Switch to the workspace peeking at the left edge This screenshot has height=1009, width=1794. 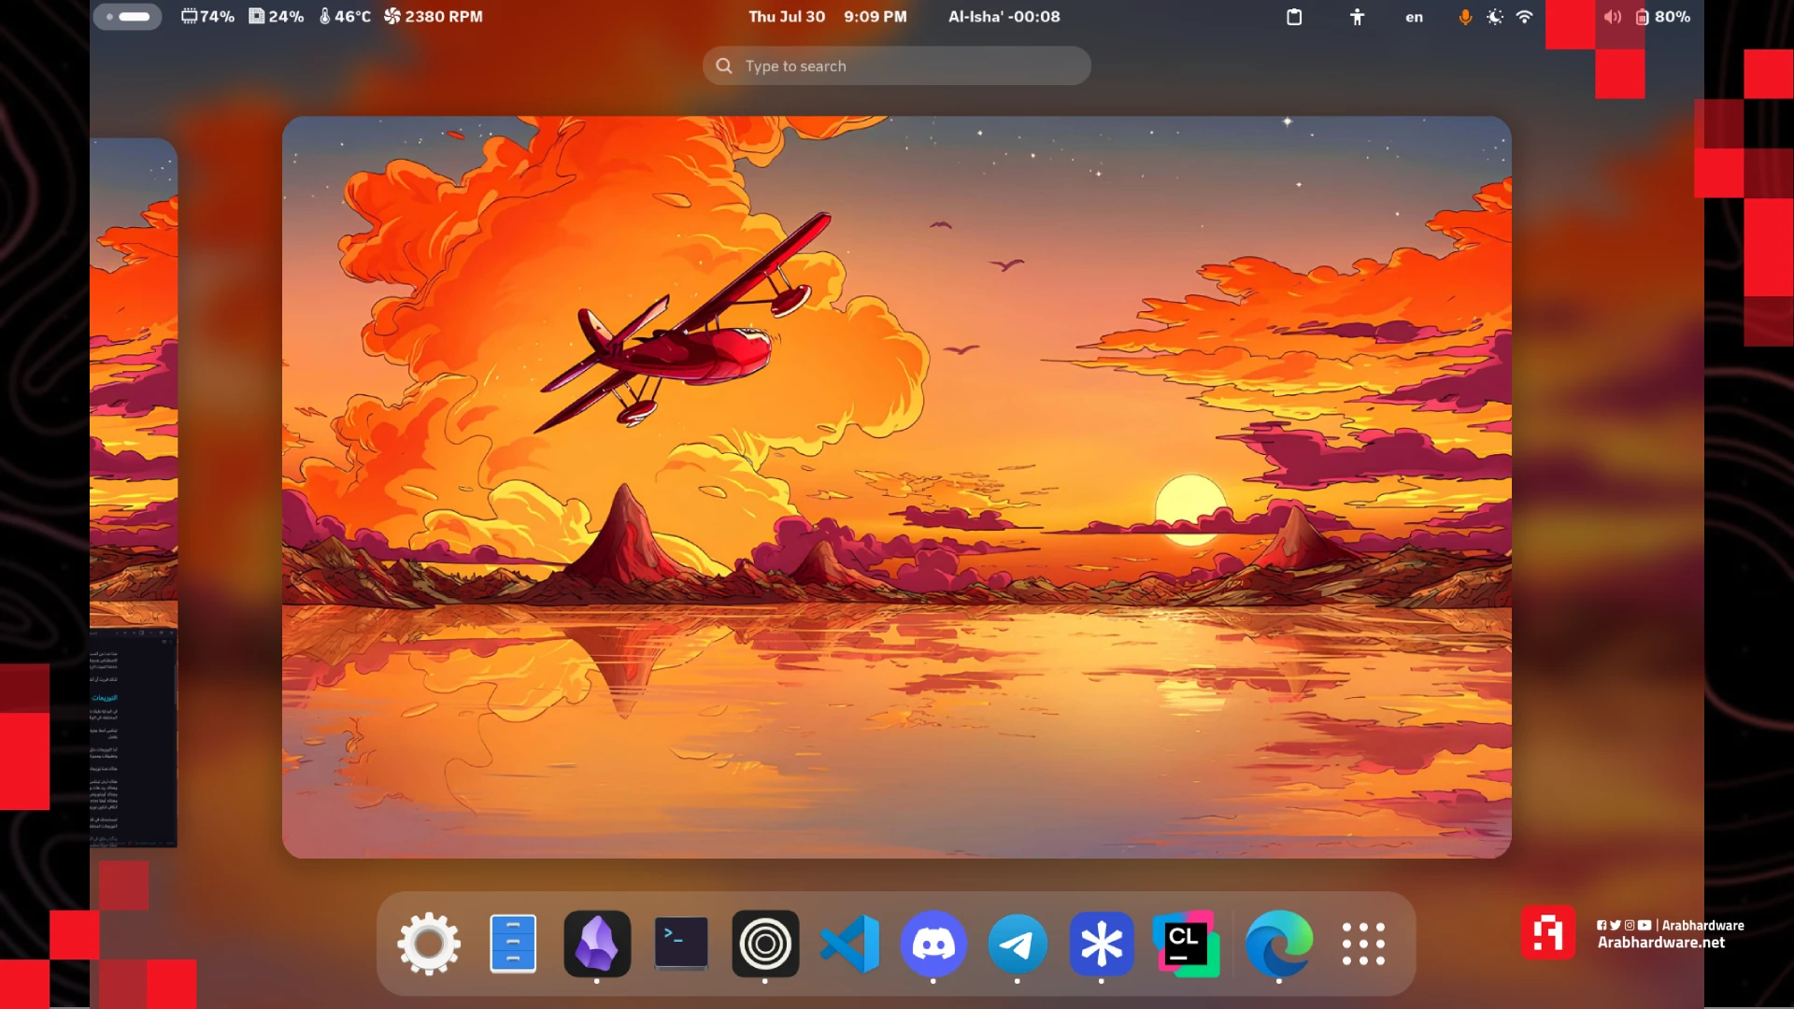coord(134,492)
